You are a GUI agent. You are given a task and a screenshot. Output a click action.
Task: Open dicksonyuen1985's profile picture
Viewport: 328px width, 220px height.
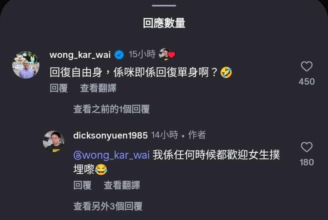click(x=54, y=141)
